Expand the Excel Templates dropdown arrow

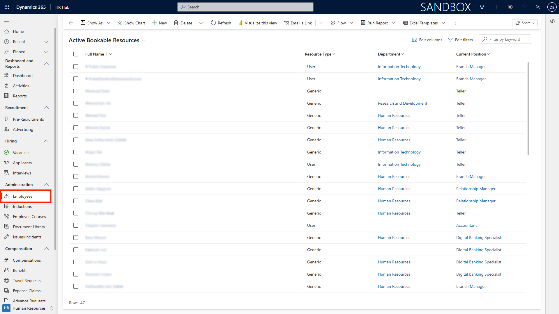click(443, 23)
